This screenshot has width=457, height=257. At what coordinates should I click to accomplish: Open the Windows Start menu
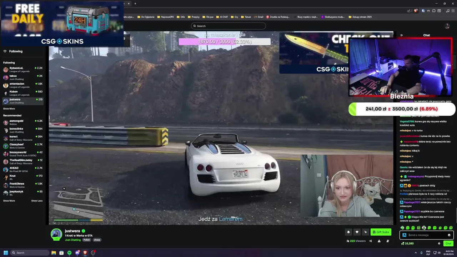tap(5, 253)
